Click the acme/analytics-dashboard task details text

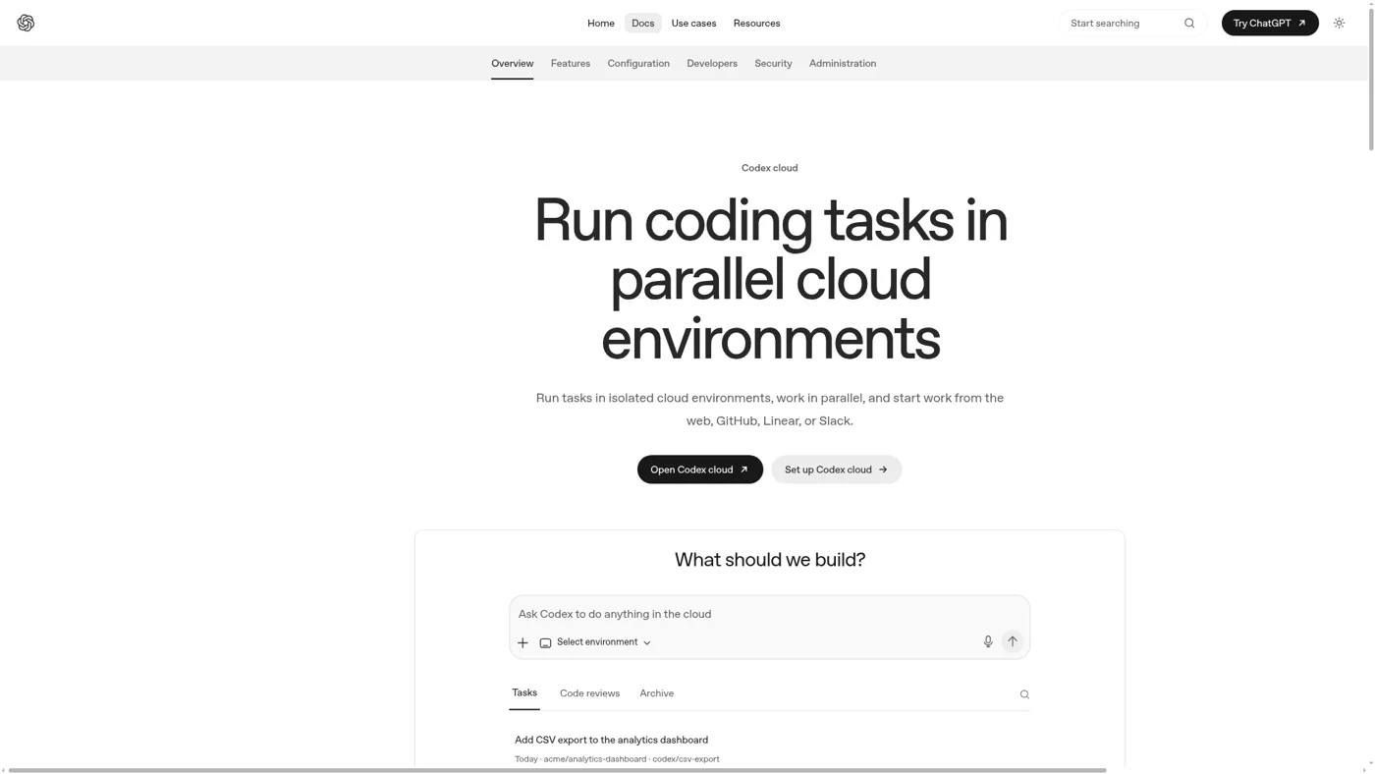tap(617, 759)
